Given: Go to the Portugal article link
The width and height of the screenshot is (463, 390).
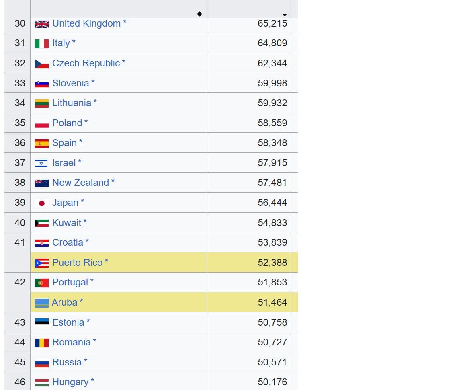Looking at the screenshot, I should click(x=70, y=282).
